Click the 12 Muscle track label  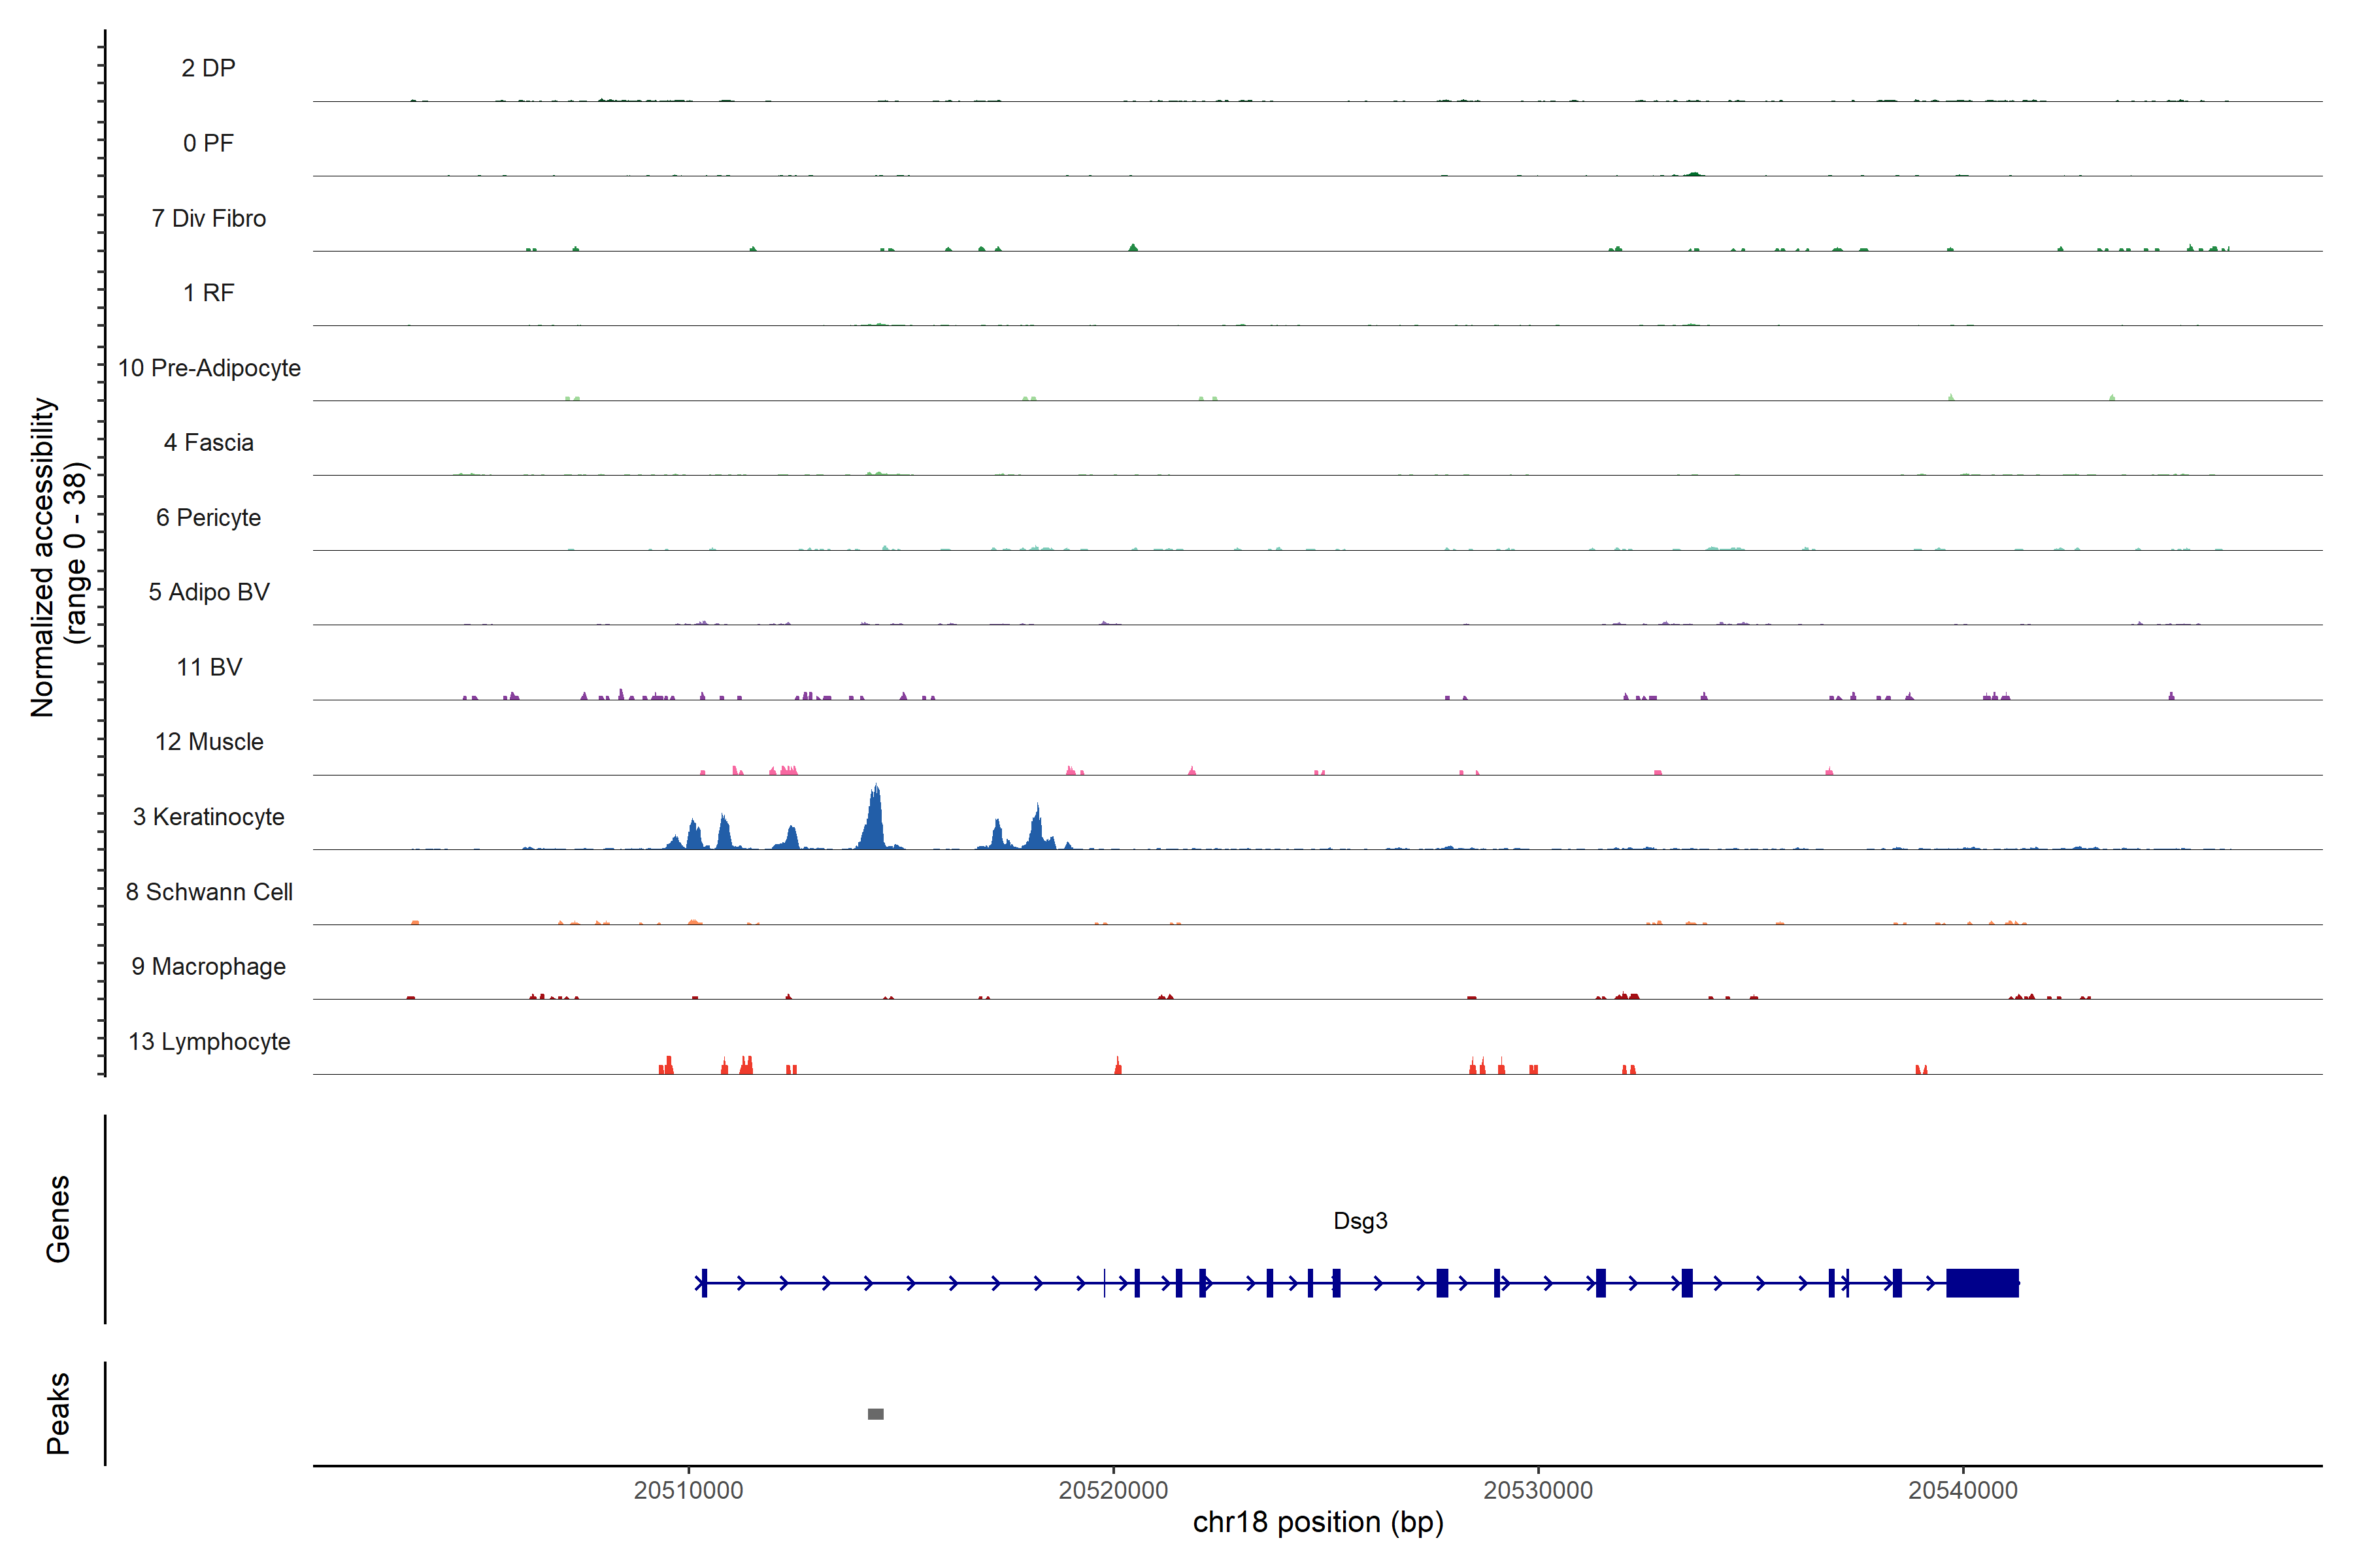(x=208, y=742)
